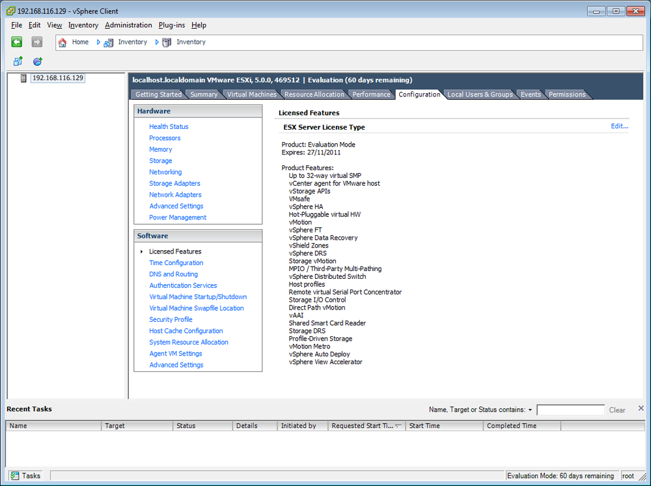Screen dimensions: 651x486
Task: Open the Authentication Services link
Action: pyautogui.click(x=183, y=285)
